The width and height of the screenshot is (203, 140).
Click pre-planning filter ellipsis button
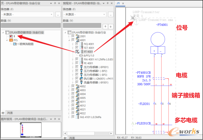pos(111,15)
